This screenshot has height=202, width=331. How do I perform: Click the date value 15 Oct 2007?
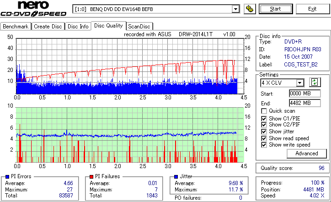coord(298,57)
